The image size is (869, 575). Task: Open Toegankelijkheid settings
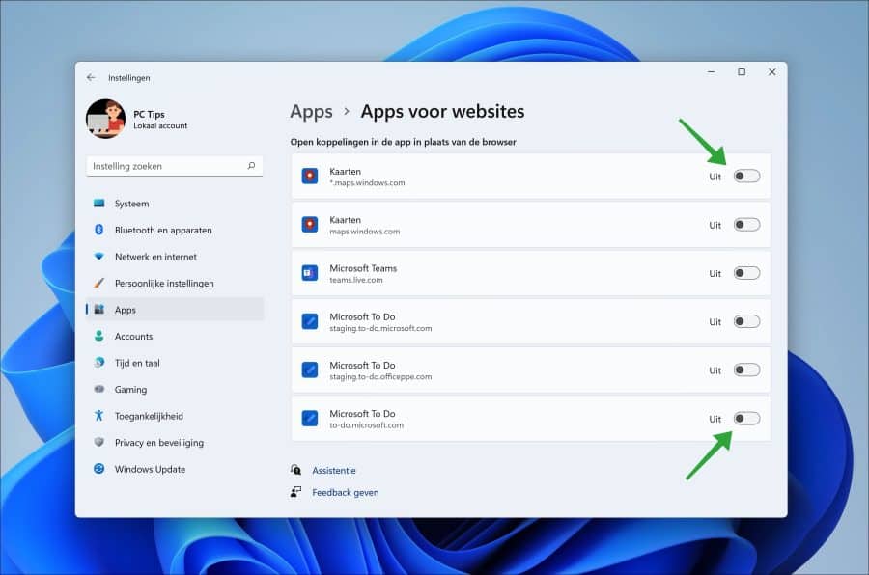point(175,416)
